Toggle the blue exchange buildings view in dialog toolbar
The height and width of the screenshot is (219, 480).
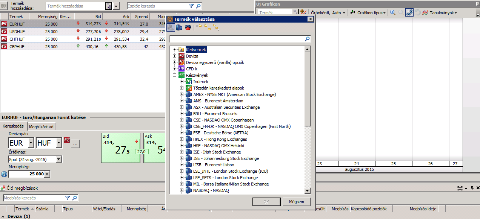179,27
